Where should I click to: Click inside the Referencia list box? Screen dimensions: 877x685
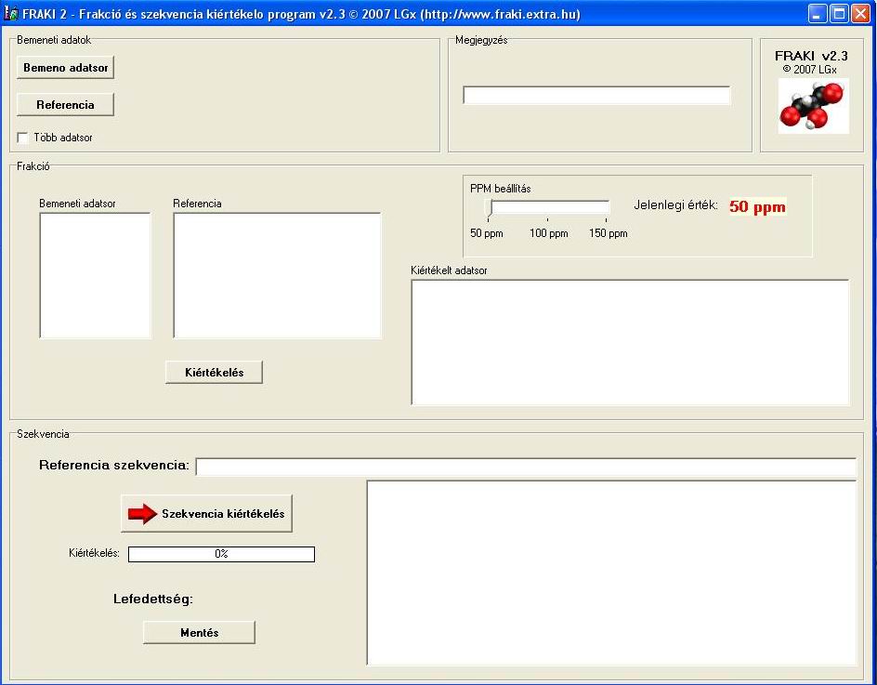(277, 276)
